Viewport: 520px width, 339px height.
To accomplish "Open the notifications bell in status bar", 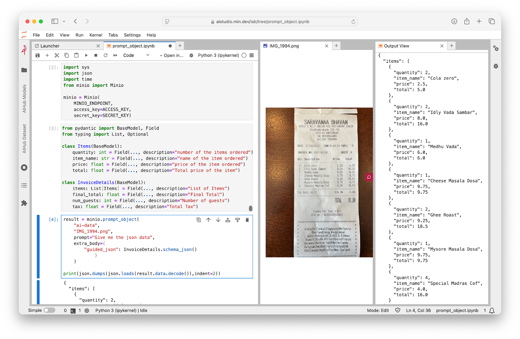I will pos(492,310).
